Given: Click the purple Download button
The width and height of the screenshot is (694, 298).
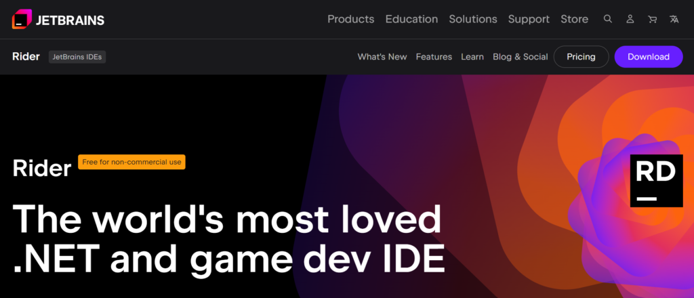Looking at the screenshot, I should pyautogui.click(x=649, y=57).
